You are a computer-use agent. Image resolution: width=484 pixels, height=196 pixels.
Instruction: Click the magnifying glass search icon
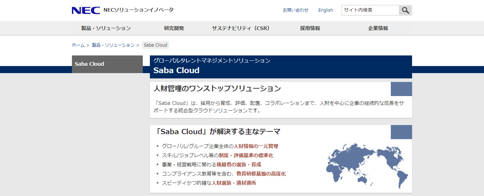pyautogui.click(x=405, y=10)
